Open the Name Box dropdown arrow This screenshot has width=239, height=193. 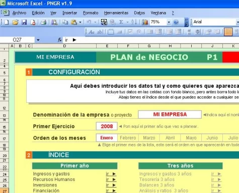click(x=38, y=40)
